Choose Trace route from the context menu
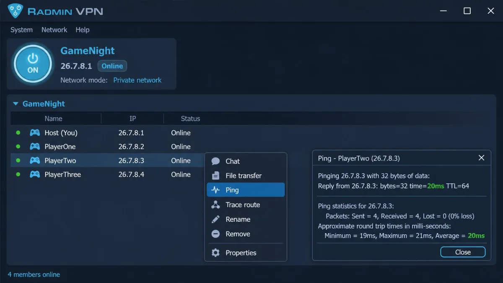Screen dimensions: 503x283 (x=246, y=205)
